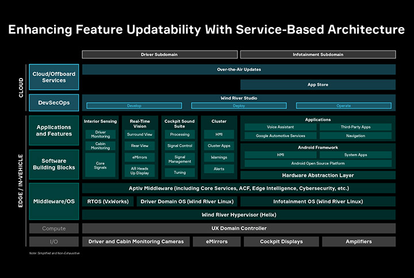
Task: Select the Cloud/Offboard Services block
Action: (x=54, y=77)
